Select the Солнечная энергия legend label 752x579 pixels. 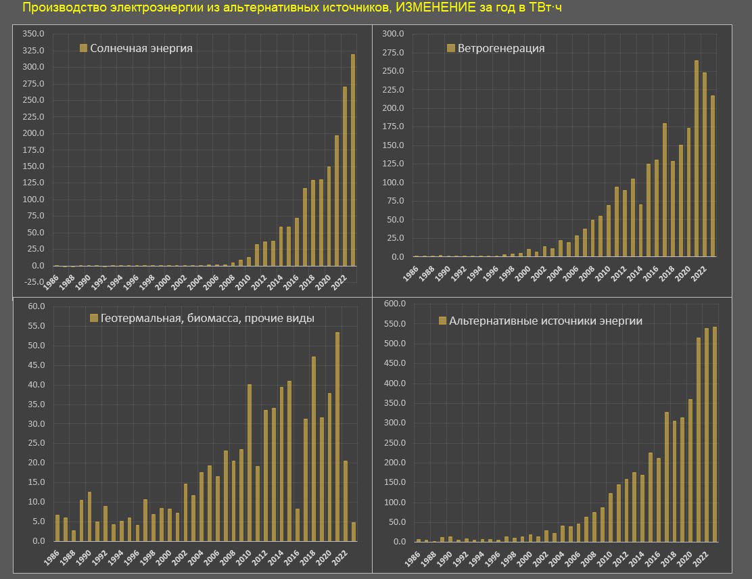[141, 48]
